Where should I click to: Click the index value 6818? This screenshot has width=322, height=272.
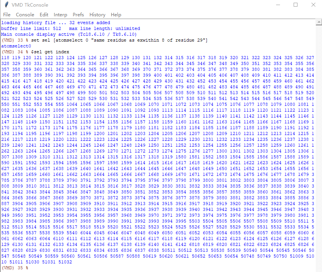pyautogui.click(x=194, y=244)
